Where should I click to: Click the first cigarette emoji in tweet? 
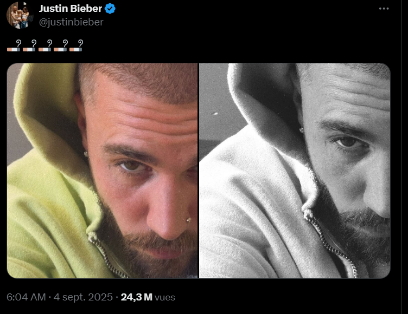(x=14, y=45)
